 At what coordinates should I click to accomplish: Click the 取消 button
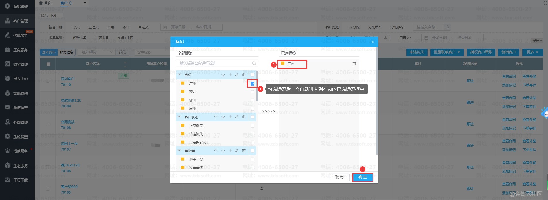[x=339, y=177]
